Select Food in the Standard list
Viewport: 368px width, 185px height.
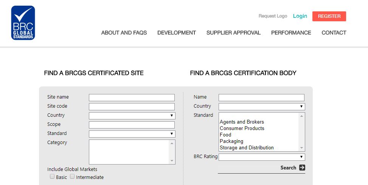coord(225,135)
